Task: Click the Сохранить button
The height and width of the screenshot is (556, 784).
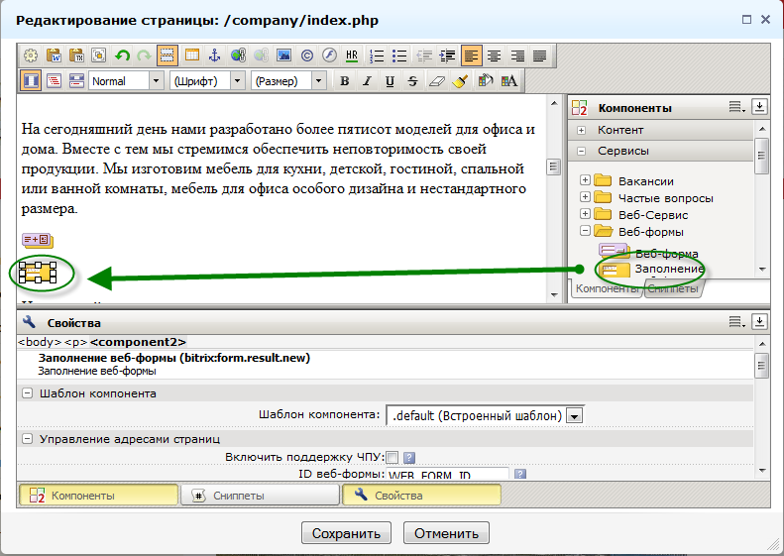Action: point(345,533)
